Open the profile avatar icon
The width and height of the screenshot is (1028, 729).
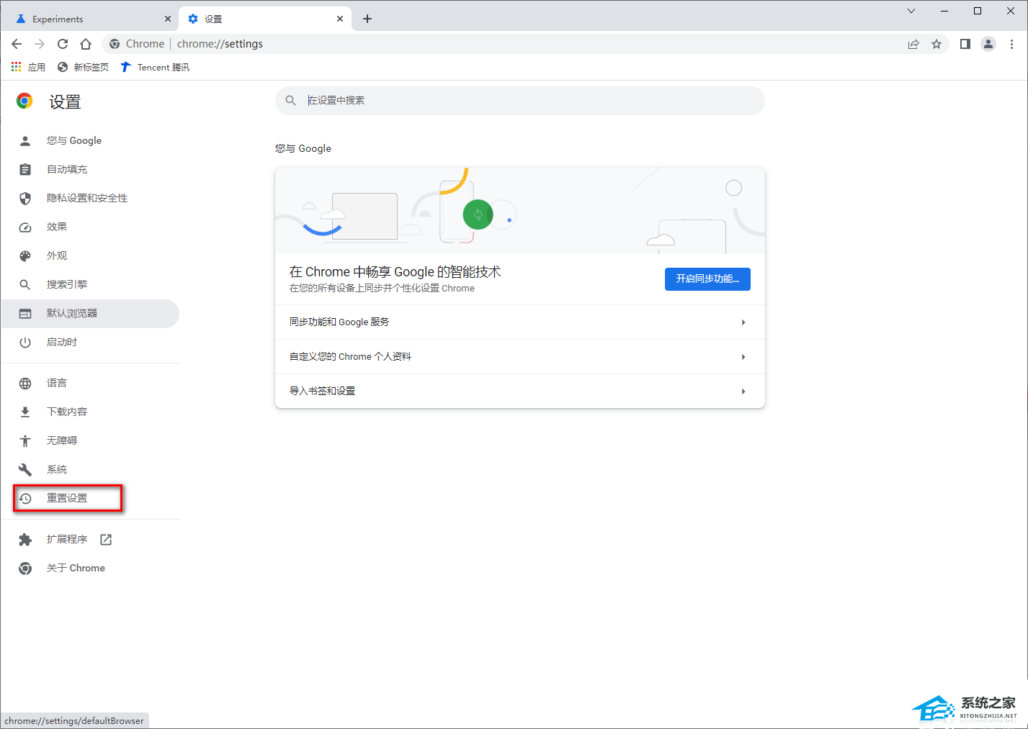tap(988, 44)
